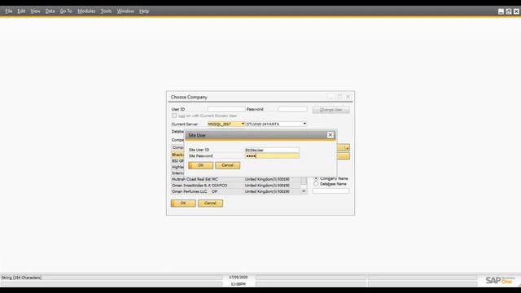The width and height of the screenshot is (521, 293).
Task: Click the Change User button
Action: point(331,110)
